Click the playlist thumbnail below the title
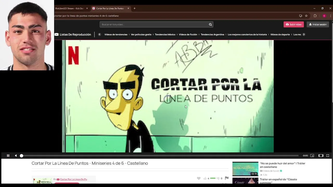 click(x=43, y=180)
